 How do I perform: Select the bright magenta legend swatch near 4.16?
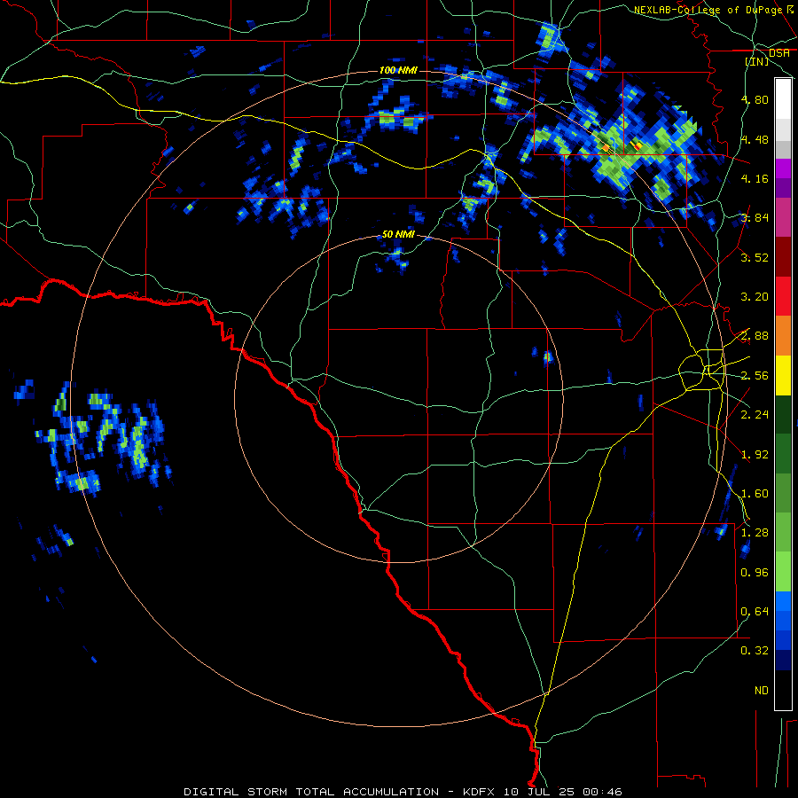(x=783, y=168)
